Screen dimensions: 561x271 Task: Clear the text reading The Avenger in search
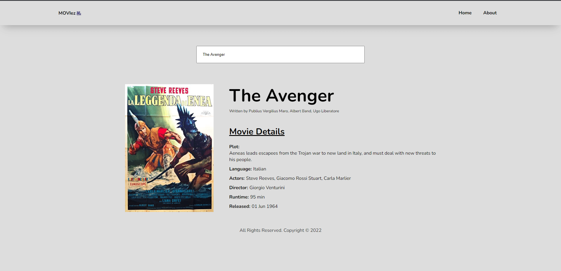point(214,54)
